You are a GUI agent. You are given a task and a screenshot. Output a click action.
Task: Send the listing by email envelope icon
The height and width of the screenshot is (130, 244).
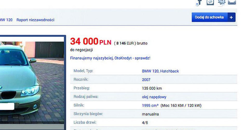(x=232, y=2)
